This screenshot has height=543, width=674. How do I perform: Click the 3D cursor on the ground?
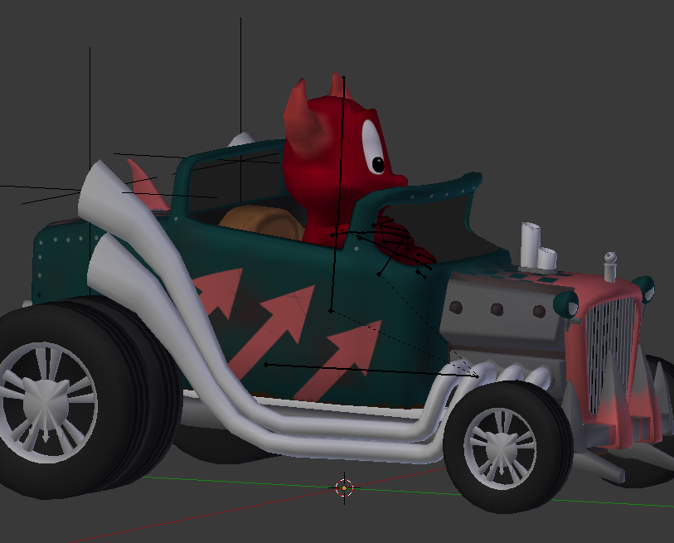point(344,488)
